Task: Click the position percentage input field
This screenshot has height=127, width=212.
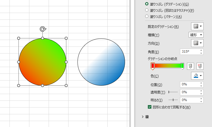Action: [x=189, y=84]
